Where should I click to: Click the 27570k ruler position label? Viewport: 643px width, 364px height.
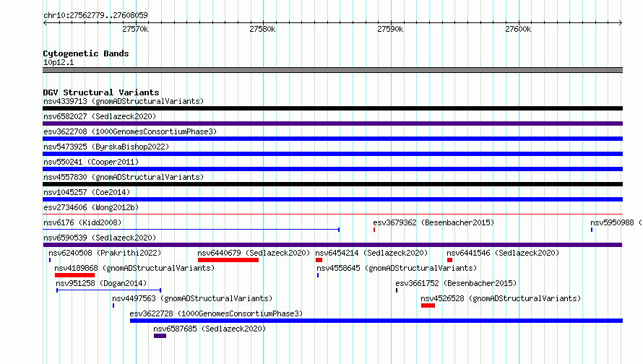click(x=135, y=29)
